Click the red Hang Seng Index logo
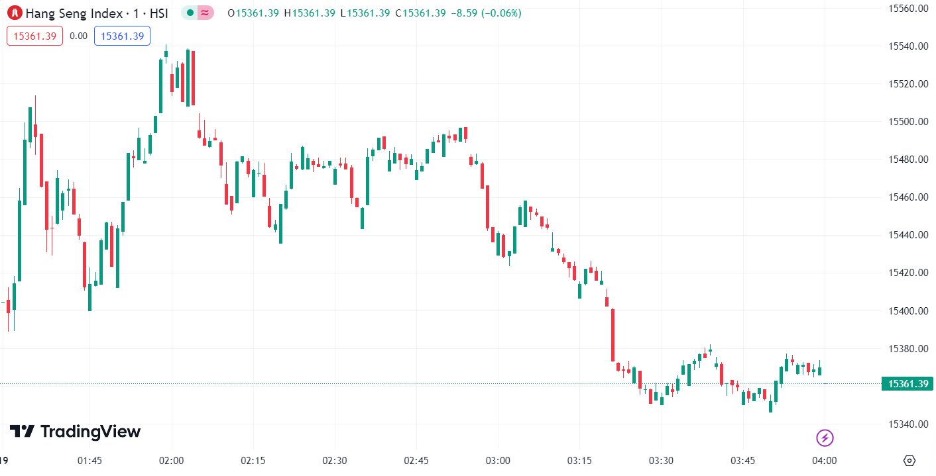Image resolution: width=936 pixels, height=476 pixels. [x=15, y=13]
